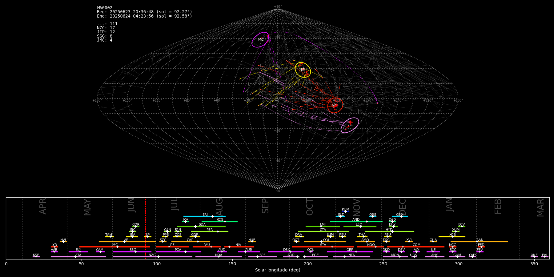Click the COR green bar in timeline

[136, 227]
